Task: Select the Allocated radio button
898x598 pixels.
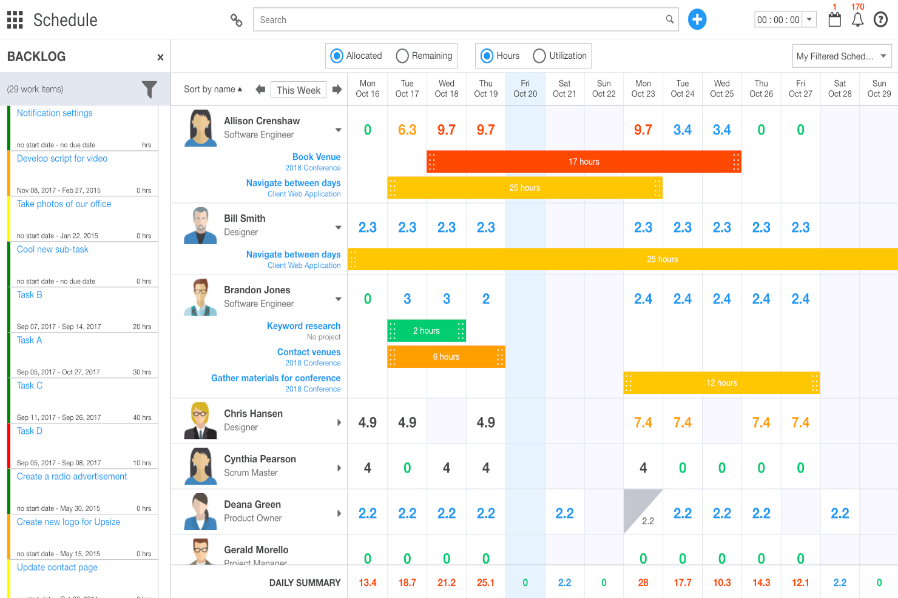Action: 337,56
